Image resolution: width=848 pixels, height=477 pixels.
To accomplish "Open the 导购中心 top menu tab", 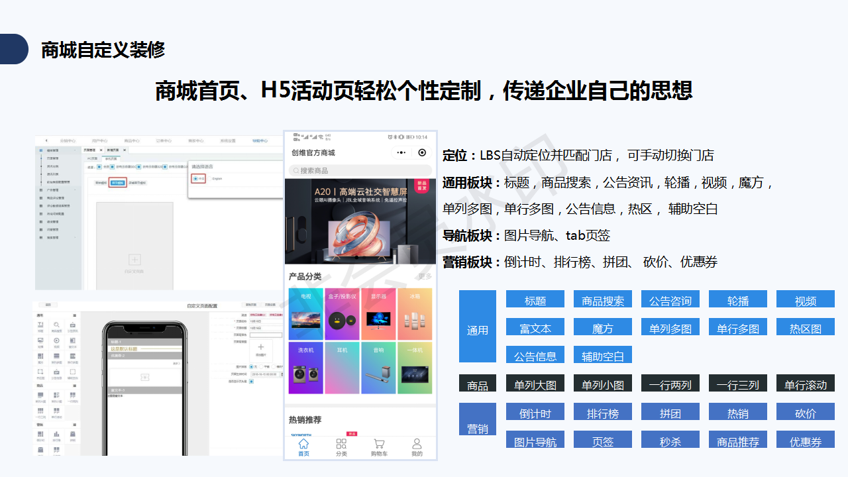I will (260, 140).
